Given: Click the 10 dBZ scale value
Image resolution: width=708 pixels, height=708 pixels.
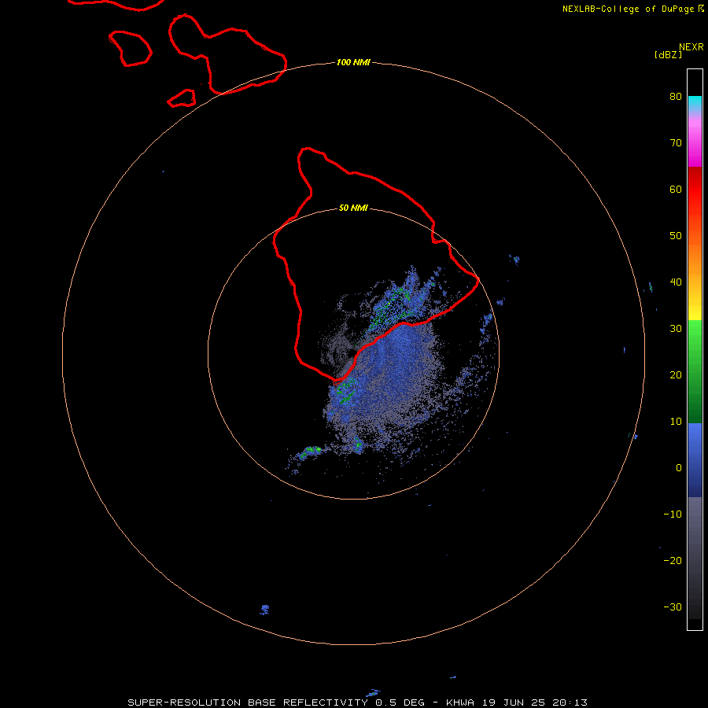Looking at the screenshot, I should (676, 422).
